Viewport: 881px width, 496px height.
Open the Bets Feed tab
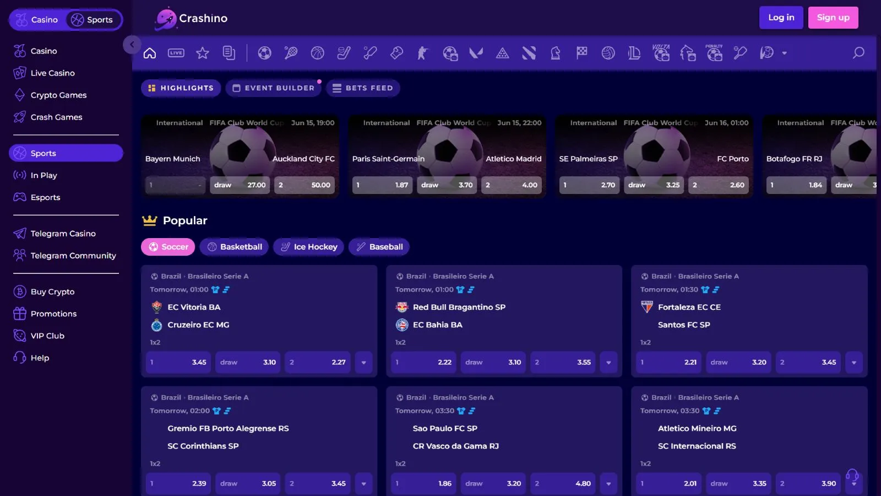(x=363, y=88)
